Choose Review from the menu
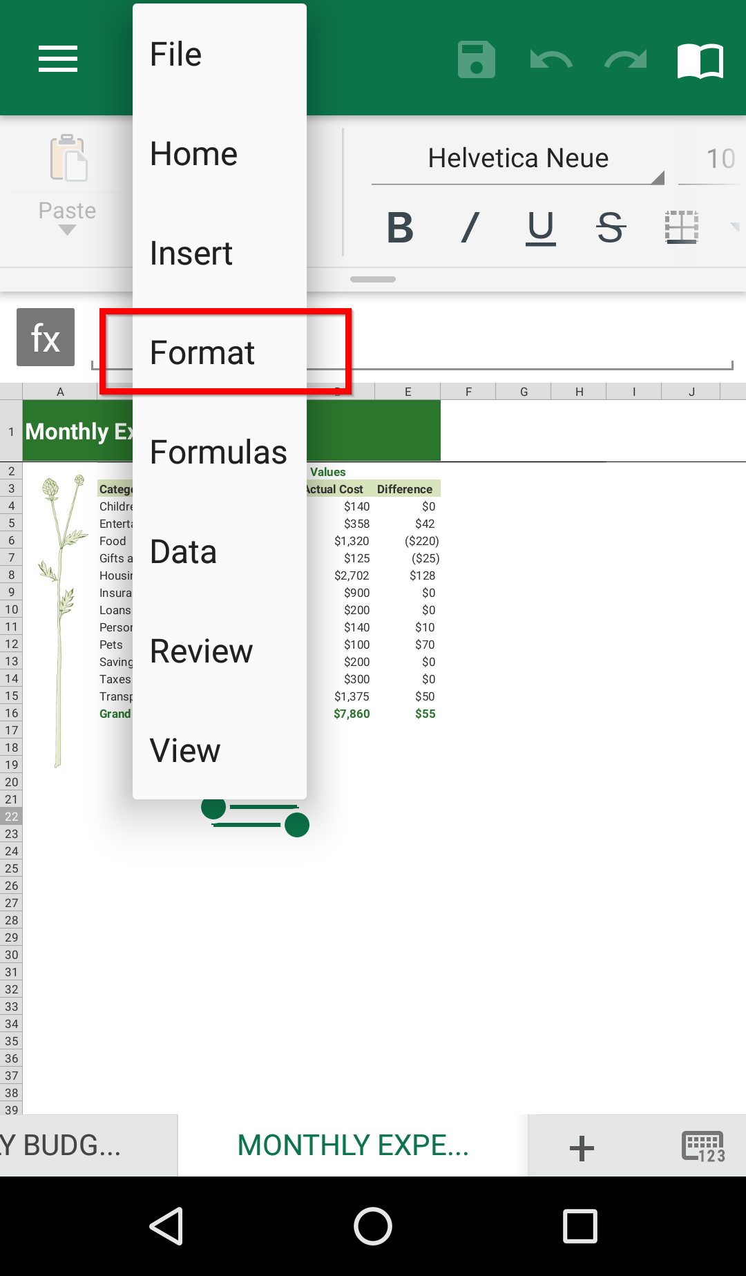Image resolution: width=746 pixels, height=1276 pixels. (220, 651)
